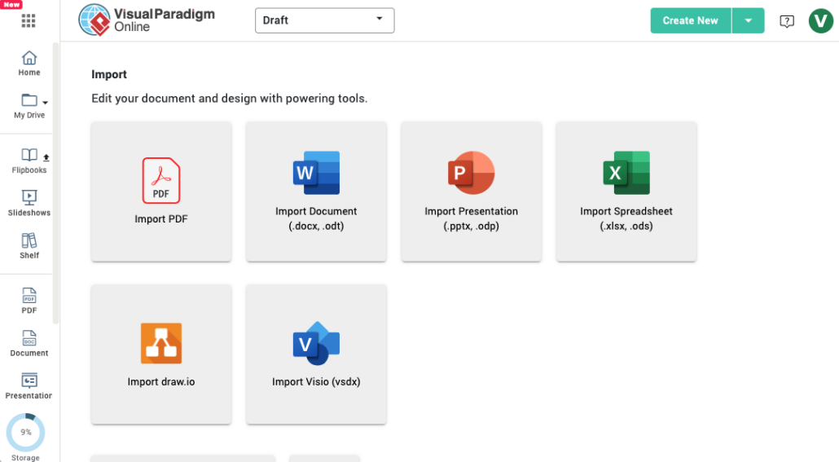Open the Shelf sidebar item
This screenshot has height=462, width=839.
pos(29,245)
